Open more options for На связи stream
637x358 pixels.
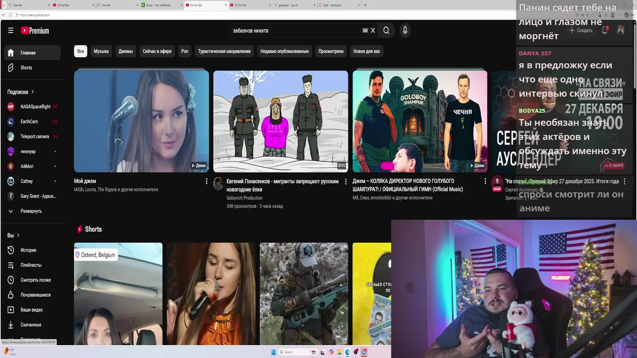point(625,181)
